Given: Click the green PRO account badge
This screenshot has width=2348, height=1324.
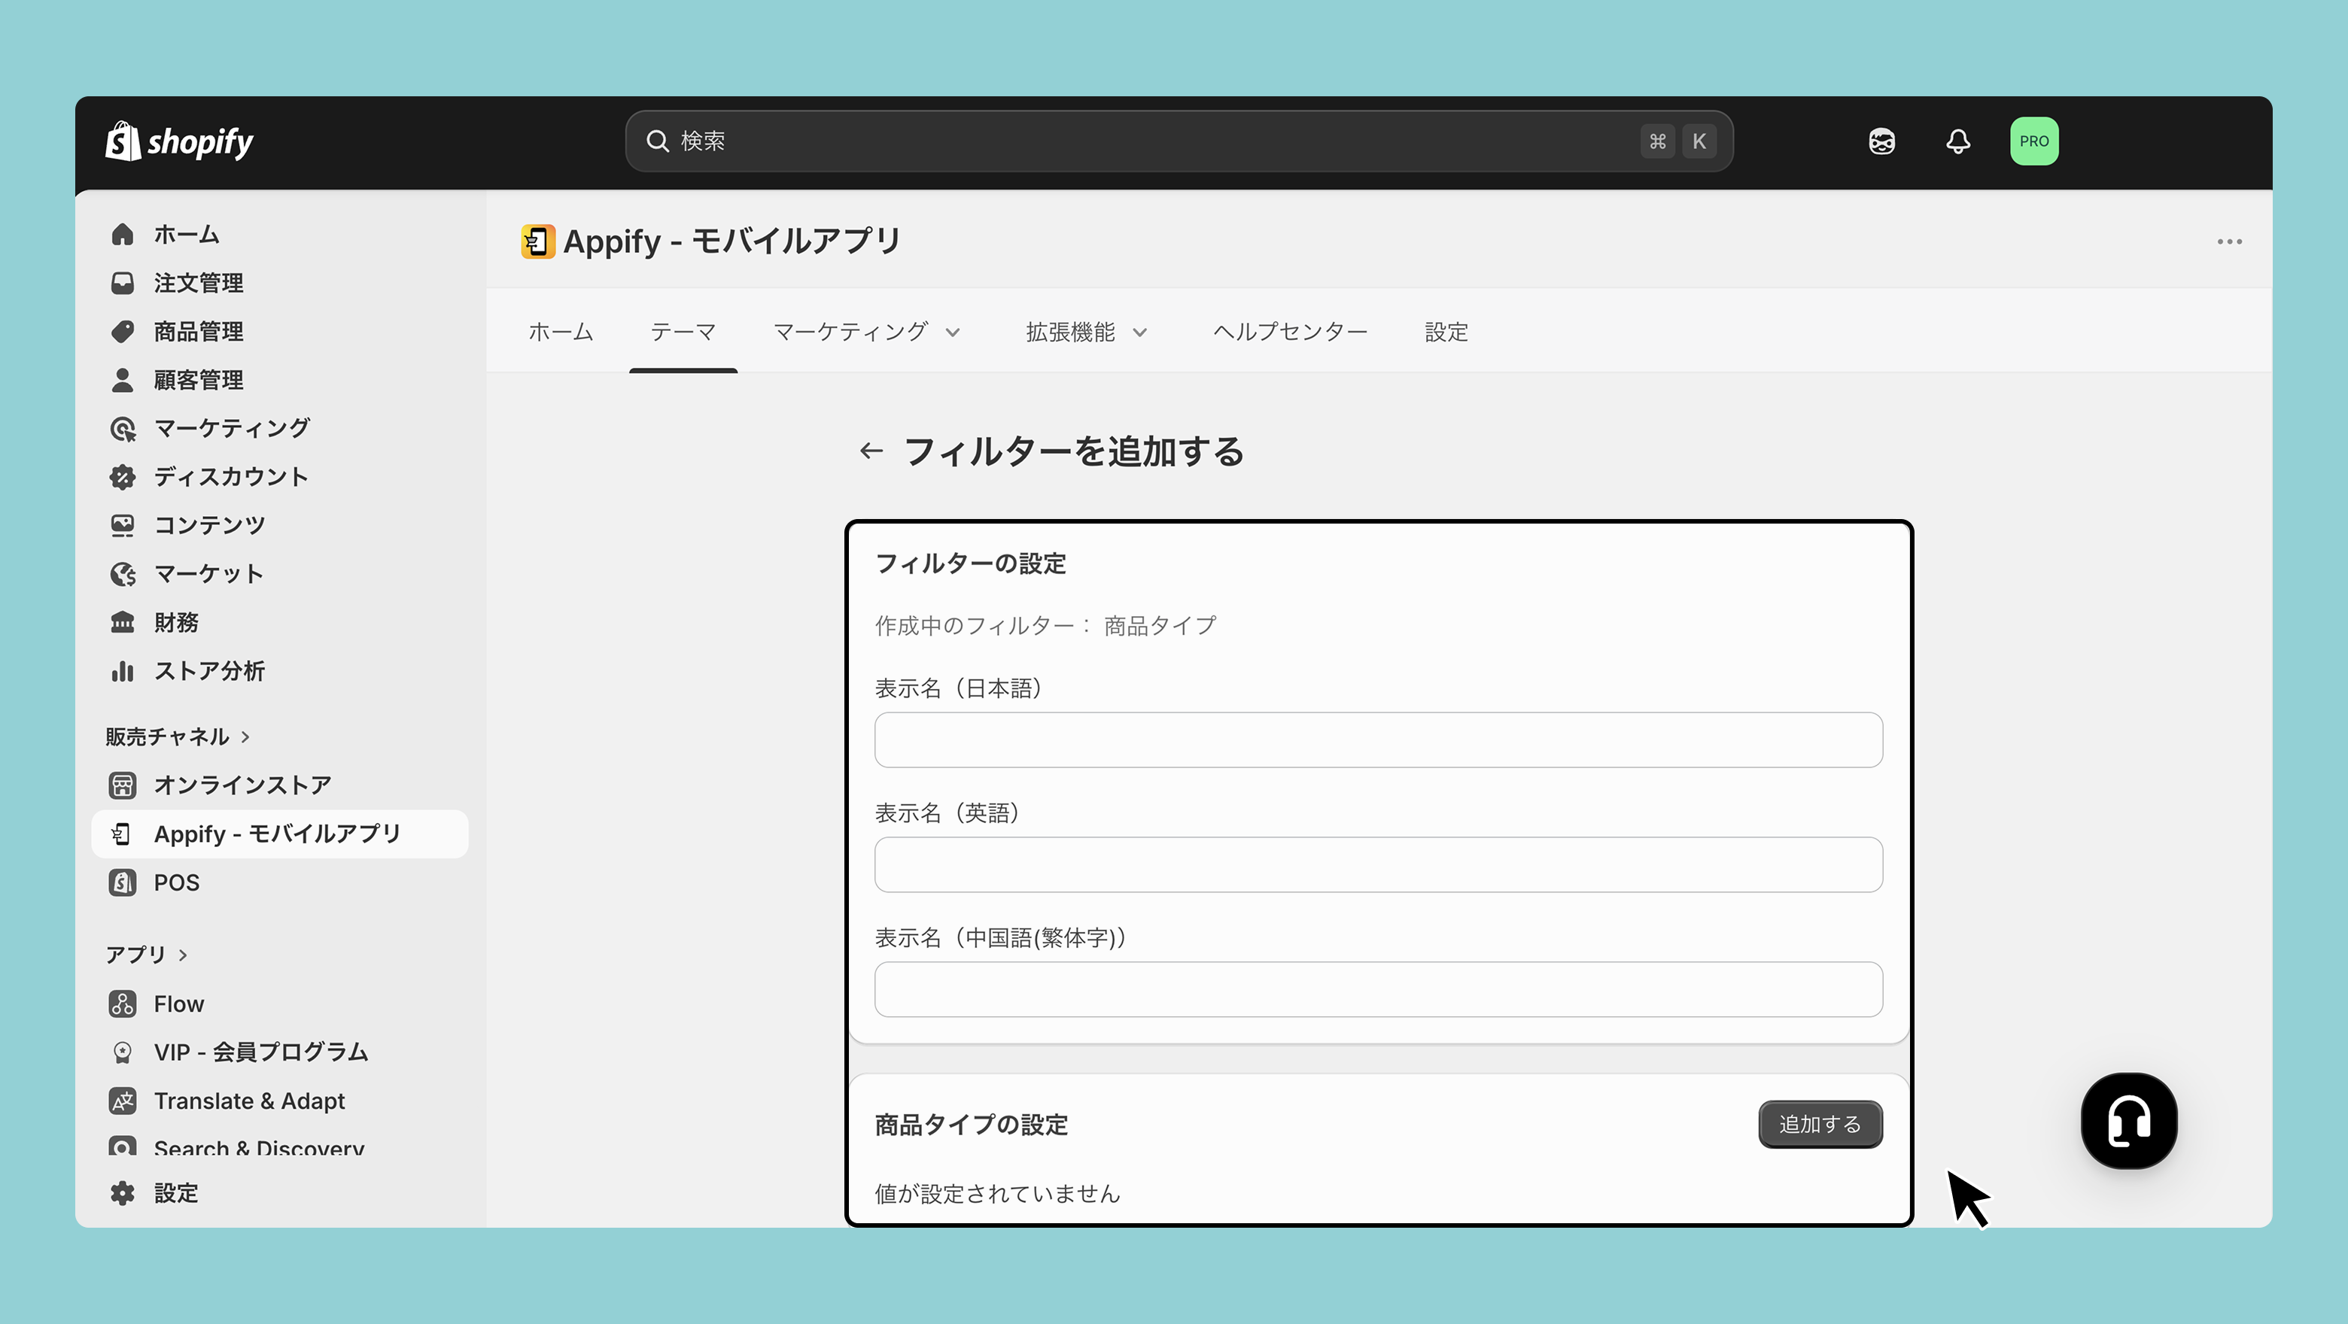Looking at the screenshot, I should pos(2033,141).
